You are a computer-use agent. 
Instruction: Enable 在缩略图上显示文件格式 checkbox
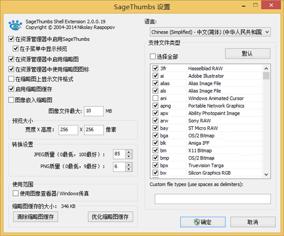11,79
